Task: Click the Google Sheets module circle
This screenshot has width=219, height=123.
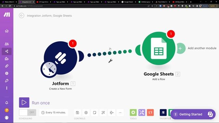Action: (159, 48)
